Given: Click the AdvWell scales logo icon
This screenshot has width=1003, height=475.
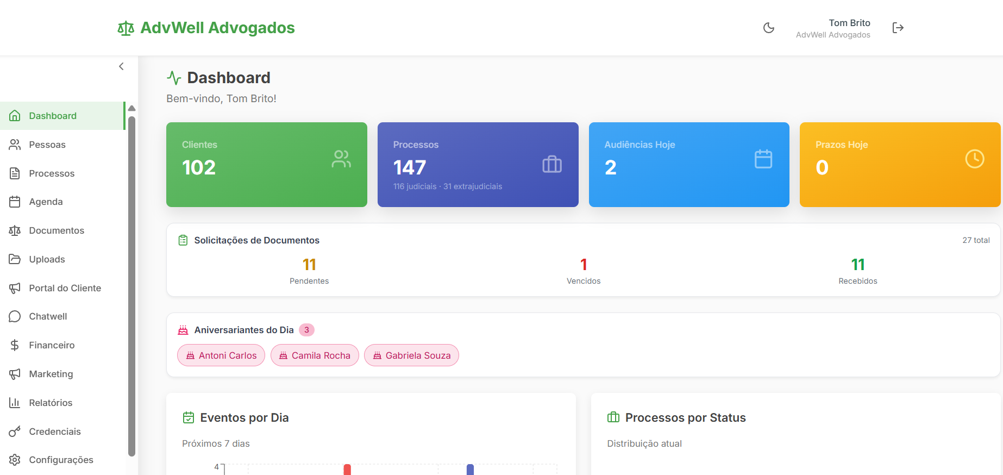Looking at the screenshot, I should click(x=126, y=28).
